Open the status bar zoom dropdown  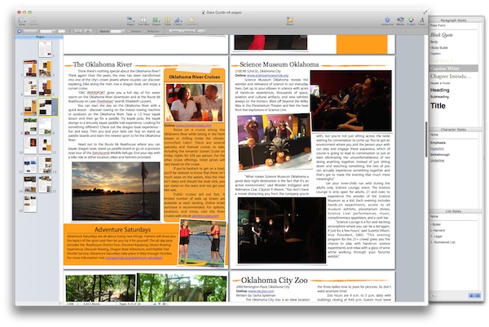point(72,303)
